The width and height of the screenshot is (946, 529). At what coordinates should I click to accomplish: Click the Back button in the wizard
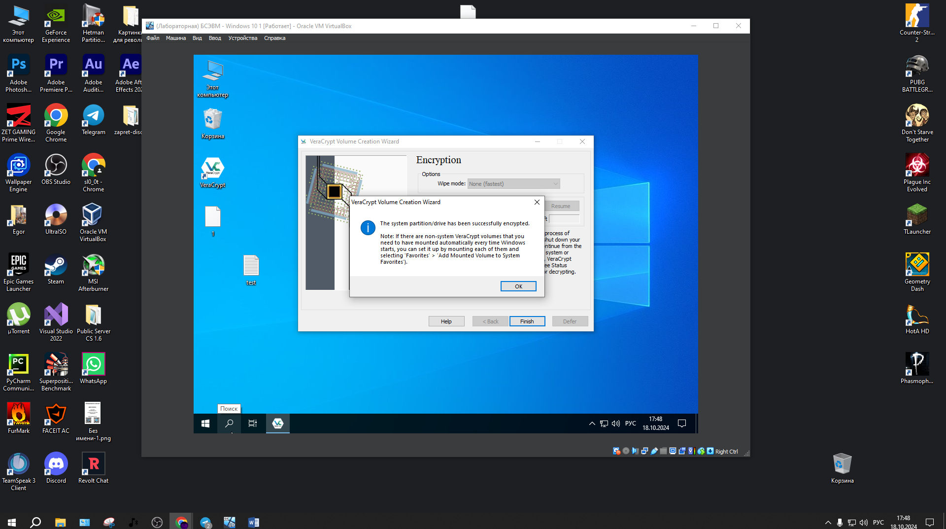pos(490,321)
